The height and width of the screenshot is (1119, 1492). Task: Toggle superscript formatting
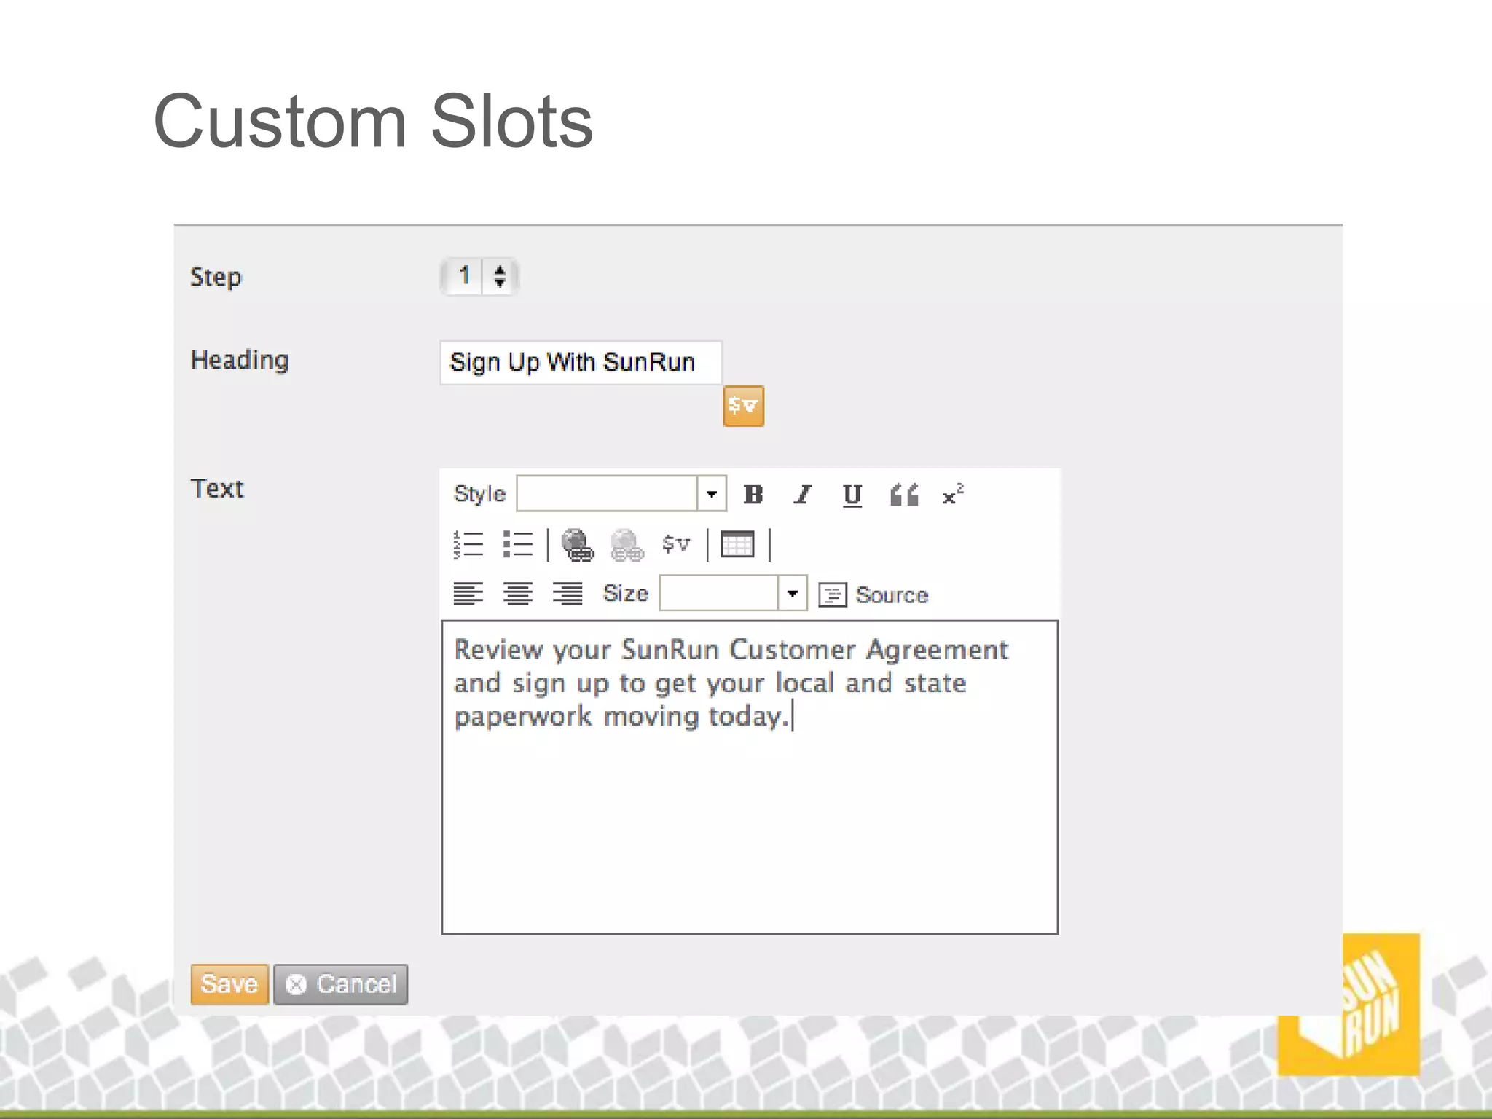pos(952,495)
